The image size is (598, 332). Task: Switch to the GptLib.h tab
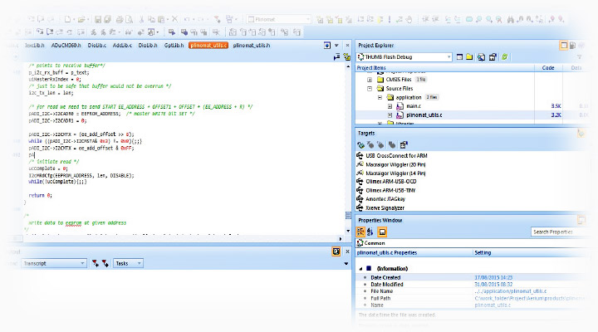(x=173, y=45)
